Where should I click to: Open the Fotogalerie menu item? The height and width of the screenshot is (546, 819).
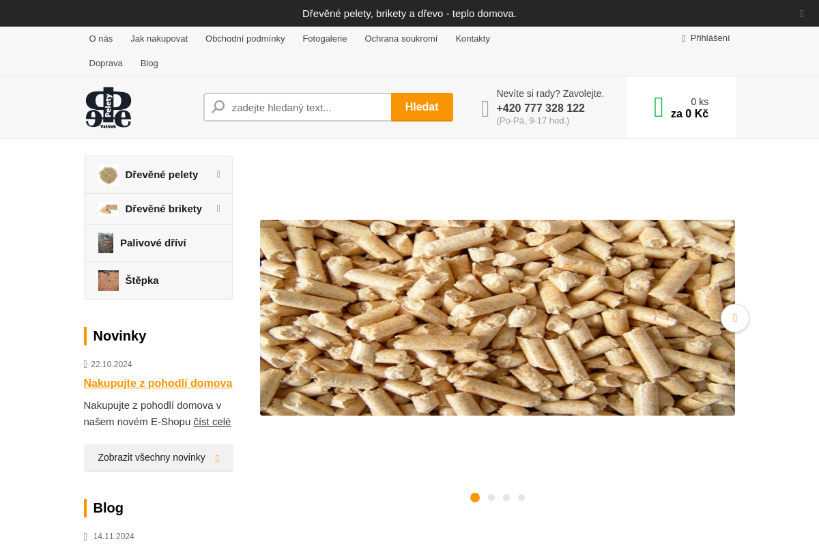[x=324, y=39]
